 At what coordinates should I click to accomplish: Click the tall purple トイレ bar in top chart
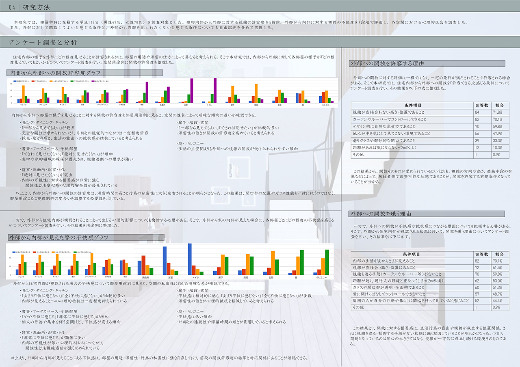tap(215, 91)
